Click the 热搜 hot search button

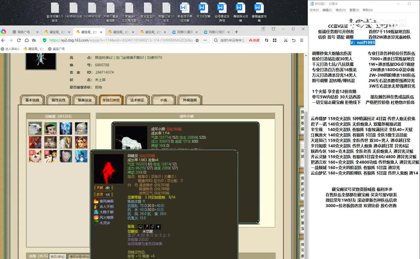[x=254, y=40]
